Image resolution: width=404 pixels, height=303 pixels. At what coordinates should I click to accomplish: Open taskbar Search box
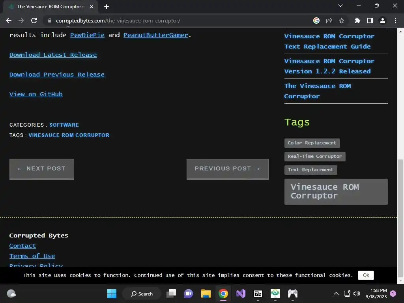click(142, 294)
